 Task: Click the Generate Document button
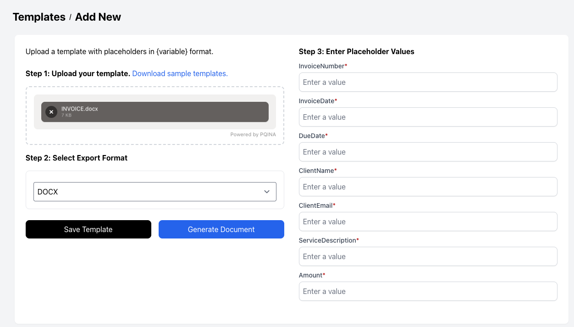pos(221,229)
